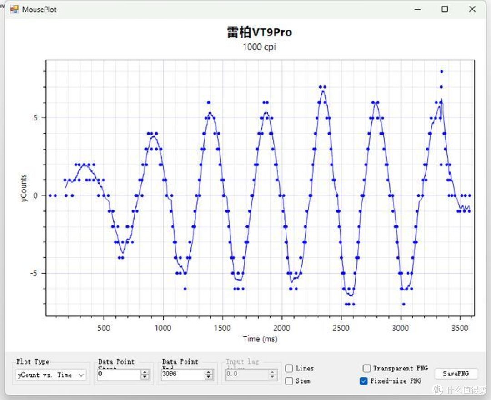
Task: Enable the Transparent PNG checkbox
Action: click(366, 368)
